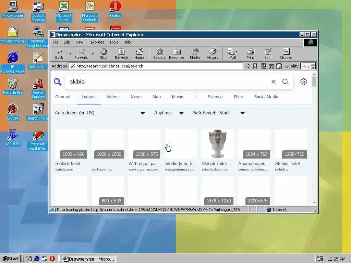Viewport: 351px width, 263px height.
Task: Select the DOOM desktop icon
Action: (13, 112)
